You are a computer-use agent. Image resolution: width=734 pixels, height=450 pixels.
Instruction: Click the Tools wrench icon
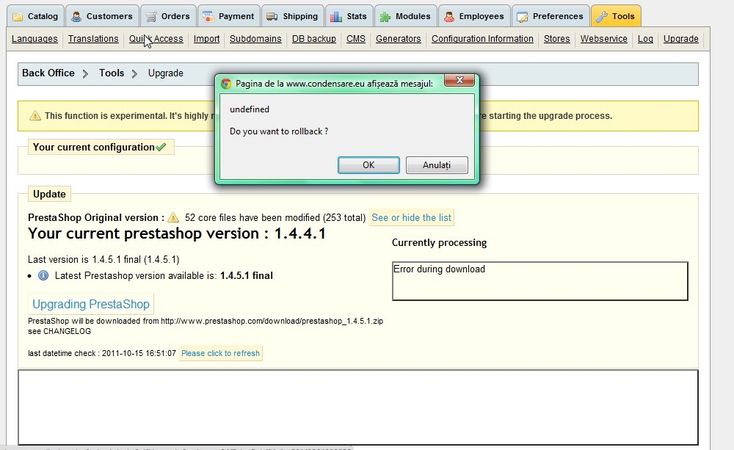[602, 17]
